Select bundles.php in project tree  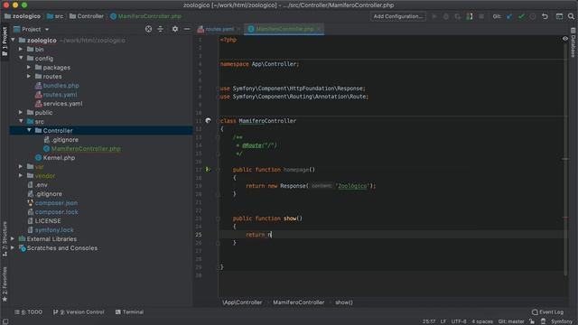tap(61, 86)
